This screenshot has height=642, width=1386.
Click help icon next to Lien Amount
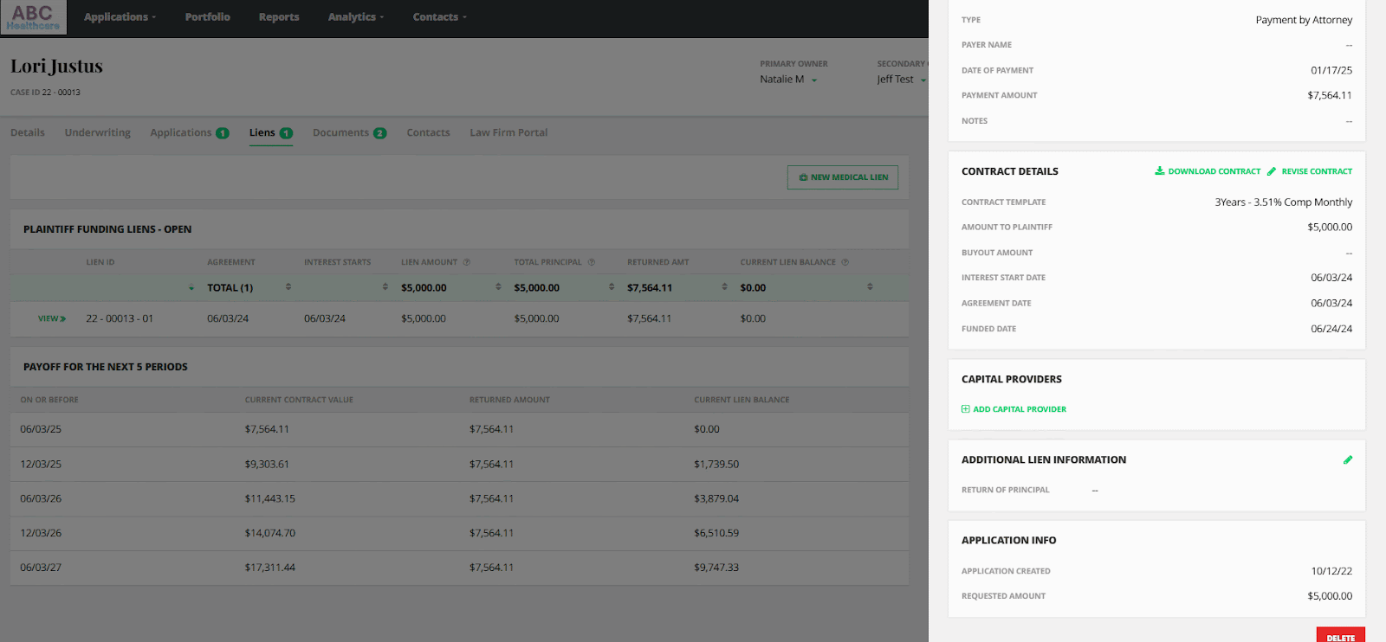[467, 262]
